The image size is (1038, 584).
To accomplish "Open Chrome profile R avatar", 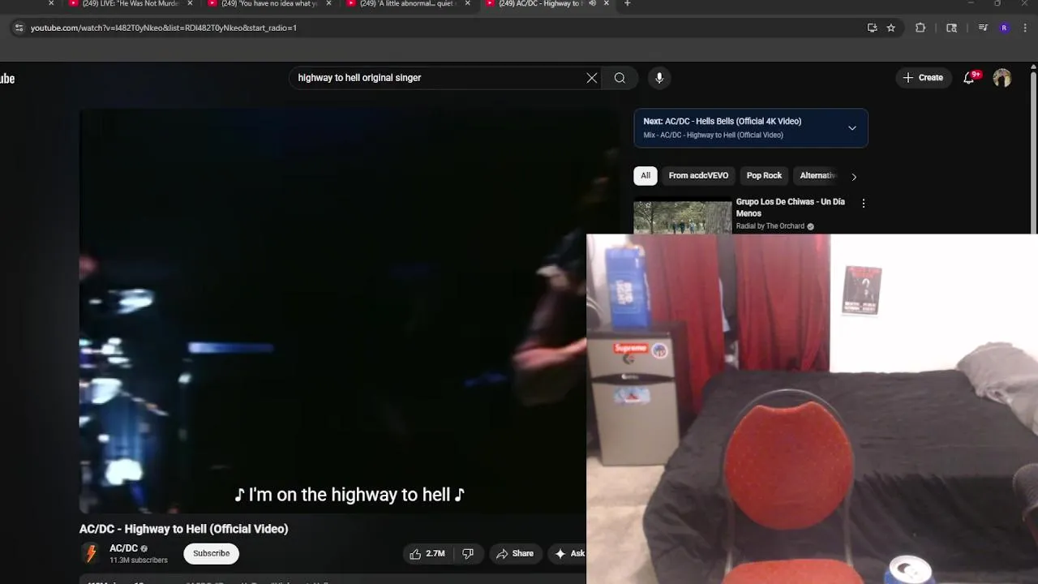I will tap(1004, 28).
